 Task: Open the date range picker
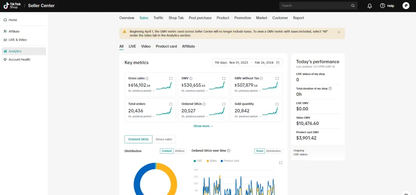click(247, 62)
